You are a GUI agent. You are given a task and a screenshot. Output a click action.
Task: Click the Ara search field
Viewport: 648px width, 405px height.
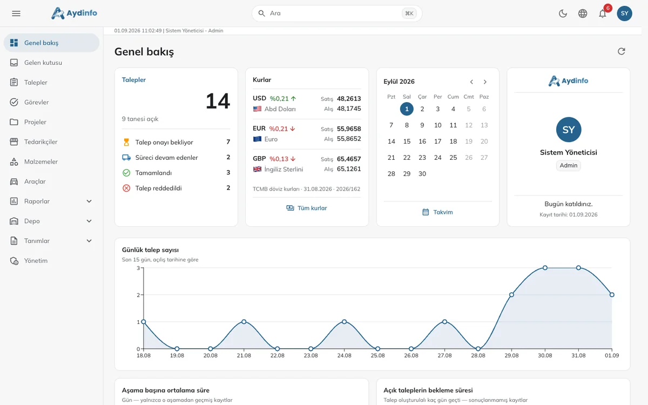[337, 13]
